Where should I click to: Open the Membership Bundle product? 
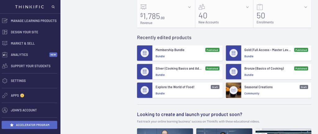(x=170, y=50)
